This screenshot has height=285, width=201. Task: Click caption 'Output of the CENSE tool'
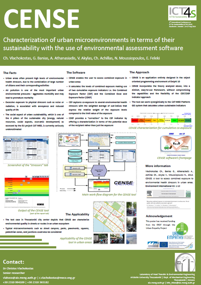click(x=33, y=210)
